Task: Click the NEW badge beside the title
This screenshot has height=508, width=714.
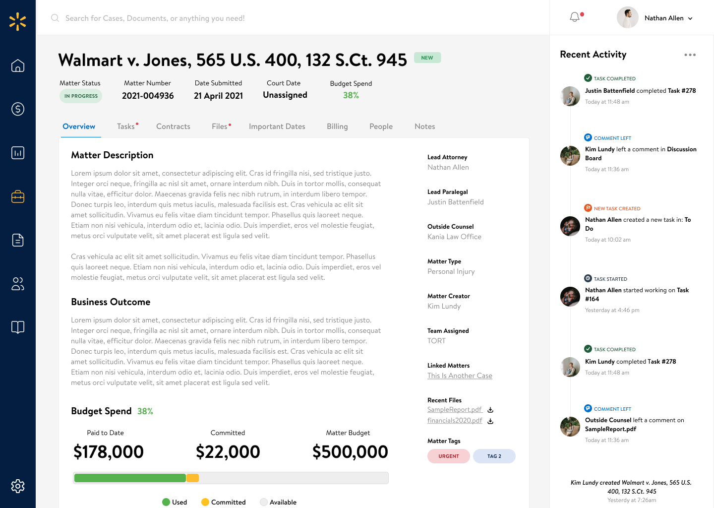Action: [x=427, y=58]
